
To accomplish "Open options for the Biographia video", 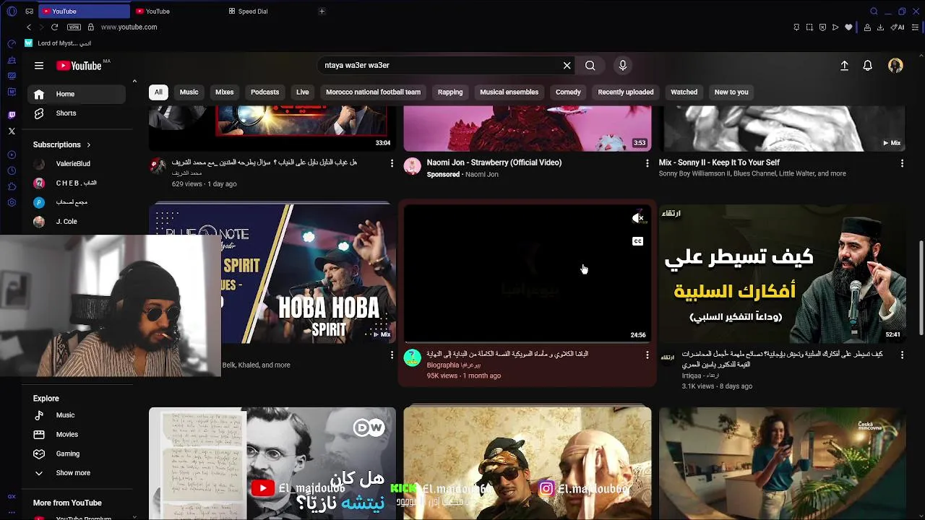I will 647,355.
